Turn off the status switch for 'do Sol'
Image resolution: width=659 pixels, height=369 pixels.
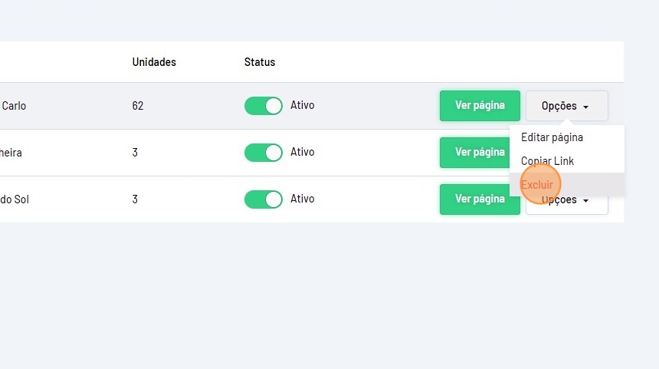[x=264, y=199]
